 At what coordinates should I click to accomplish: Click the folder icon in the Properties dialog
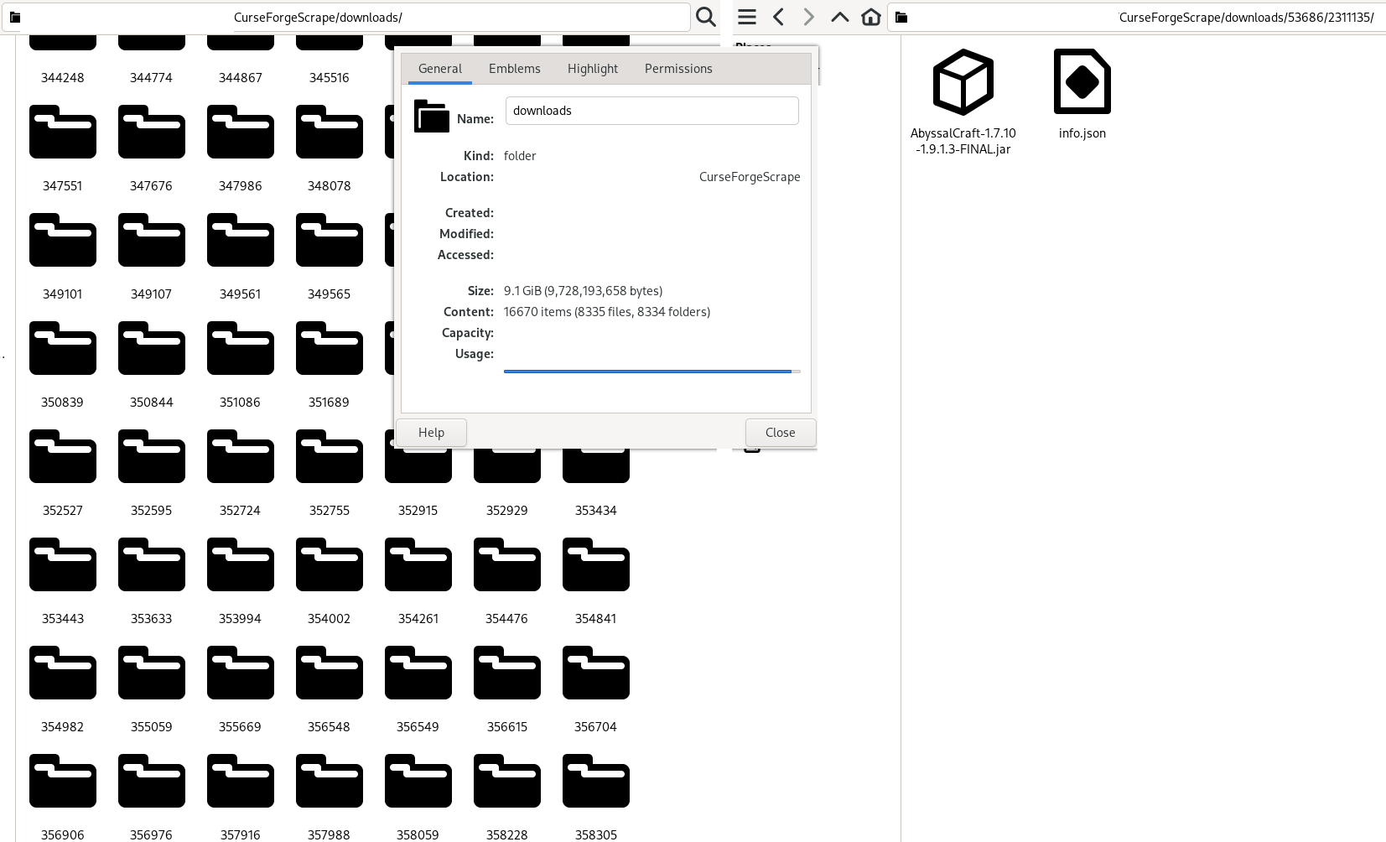click(432, 116)
